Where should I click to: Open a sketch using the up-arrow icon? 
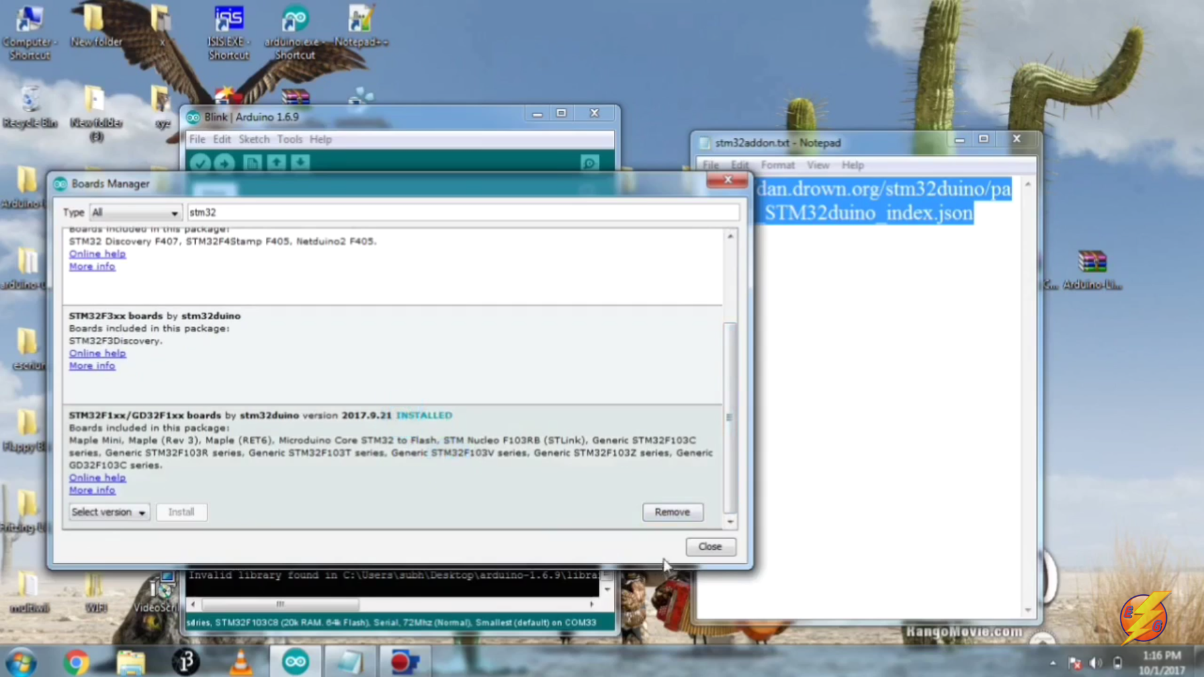pyautogui.click(x=277, y=163)
